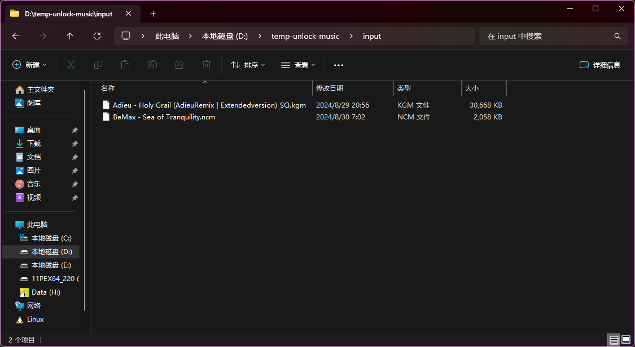Open a new tab with plus button
The height and width of the screenshot is (347, 635).
153,14
